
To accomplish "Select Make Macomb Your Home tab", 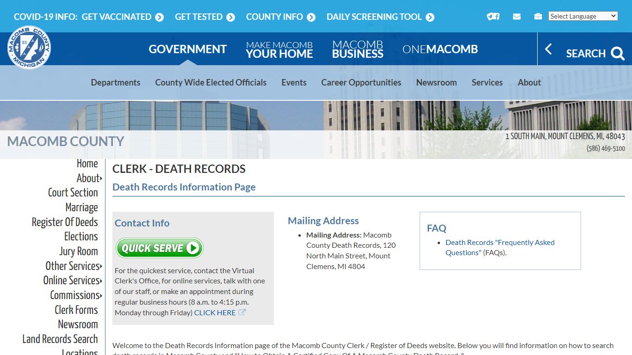I will click(x=279, y=49).
